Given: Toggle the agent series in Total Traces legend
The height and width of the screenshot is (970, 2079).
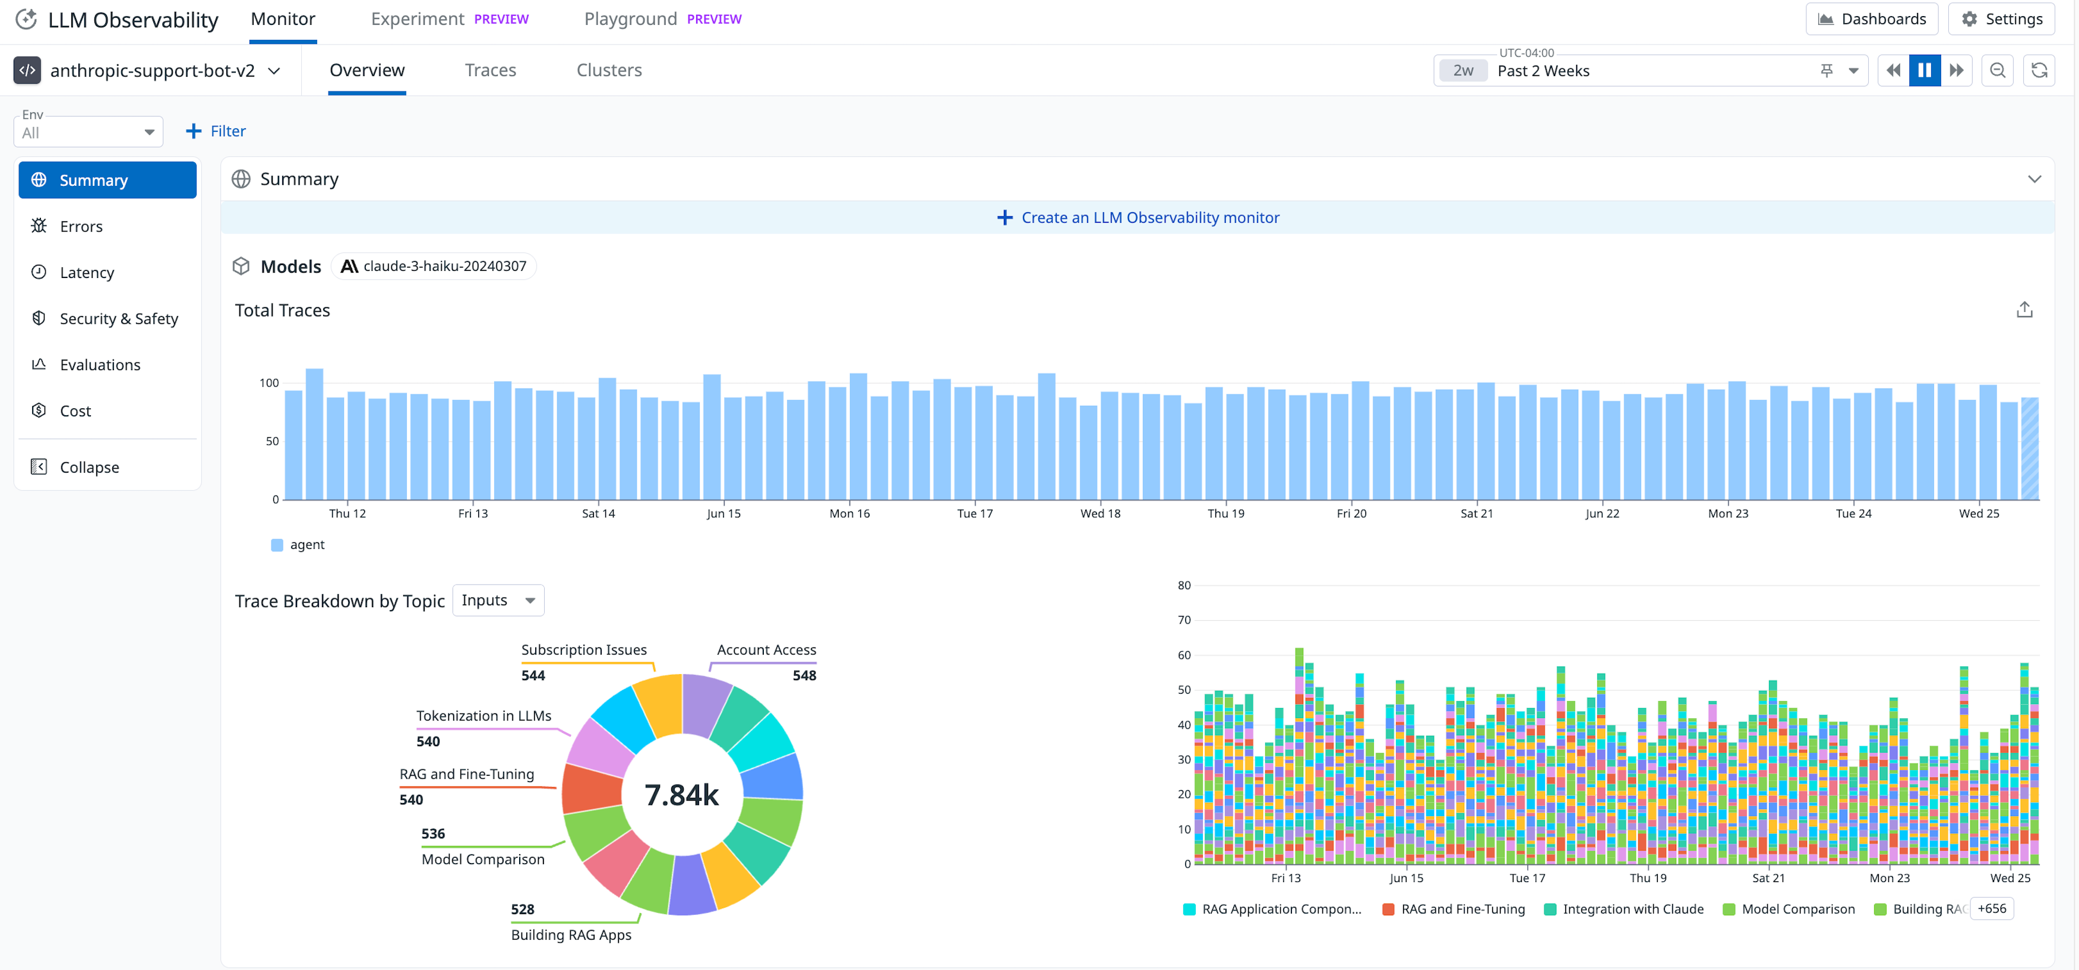Looking at the screenshot, I should pyautogui.click(x=299, y=544).
